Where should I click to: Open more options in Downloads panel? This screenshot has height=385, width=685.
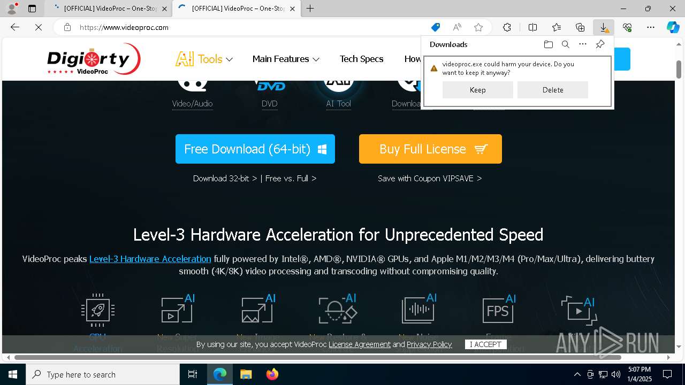coord(583,44)
